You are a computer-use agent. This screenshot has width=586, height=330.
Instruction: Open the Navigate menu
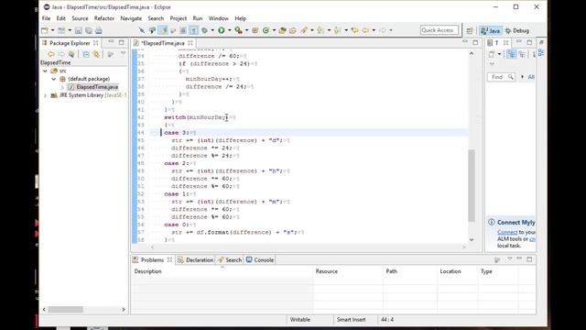(x=131, y=18)
